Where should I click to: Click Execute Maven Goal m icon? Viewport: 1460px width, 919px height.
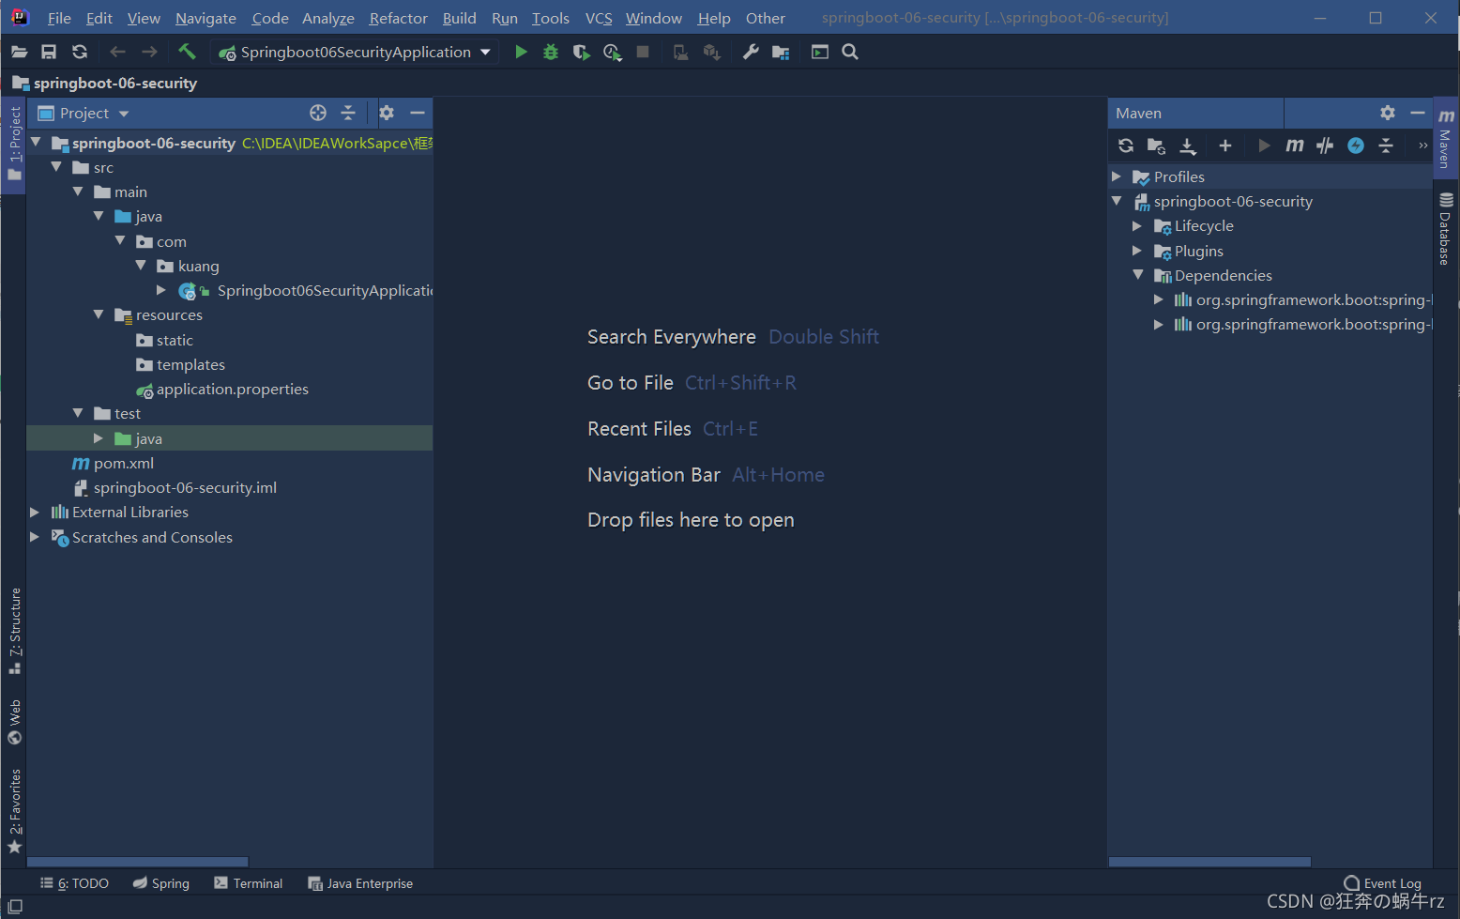point(1295,146)
